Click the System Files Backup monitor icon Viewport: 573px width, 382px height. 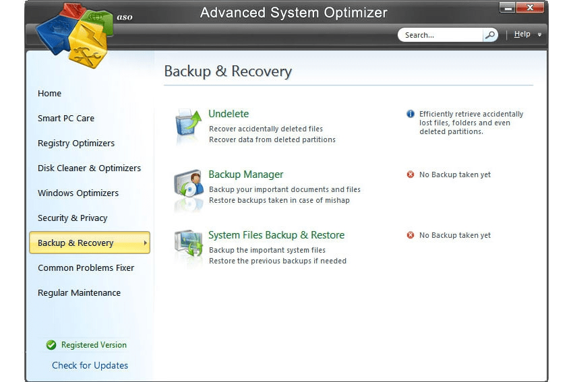coord(189,244)
